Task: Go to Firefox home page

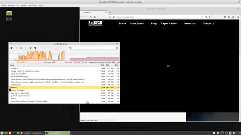Action: click(95, 17)
